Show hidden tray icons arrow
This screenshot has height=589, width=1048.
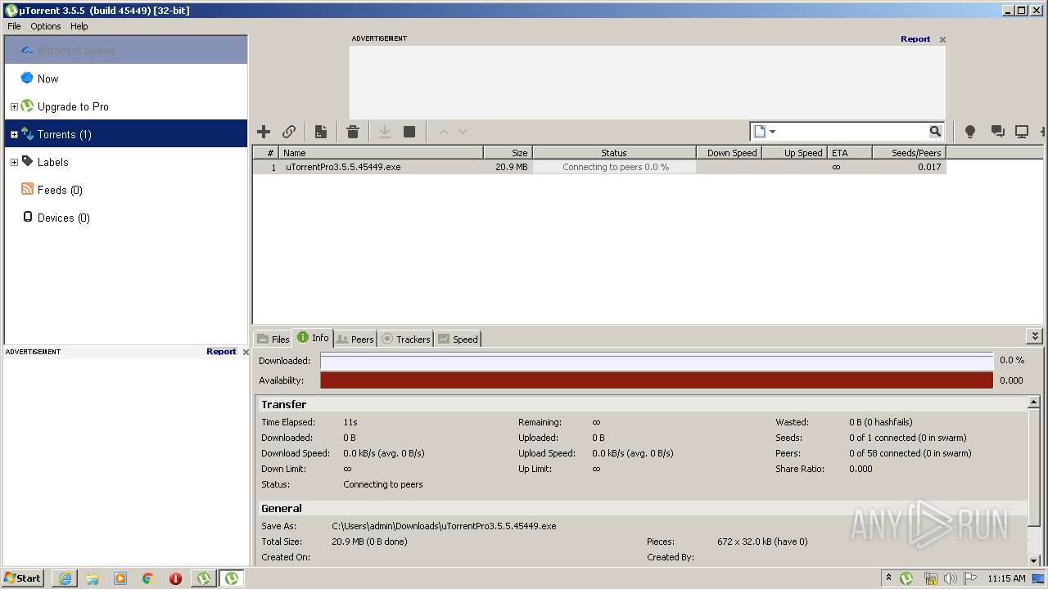(888, 578)
